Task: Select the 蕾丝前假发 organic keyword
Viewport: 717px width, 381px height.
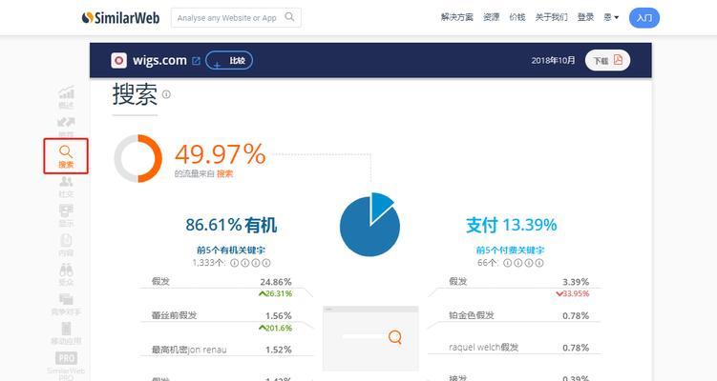Action: click(x=174, y=315)
